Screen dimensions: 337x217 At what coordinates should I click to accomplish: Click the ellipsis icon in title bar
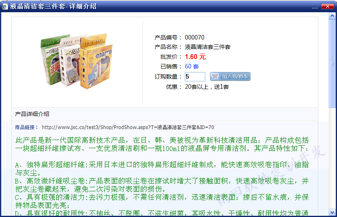pyautogui.click(x=315, y=8)
